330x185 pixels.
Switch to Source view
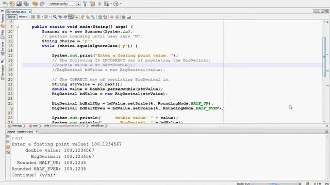(11, 17)
